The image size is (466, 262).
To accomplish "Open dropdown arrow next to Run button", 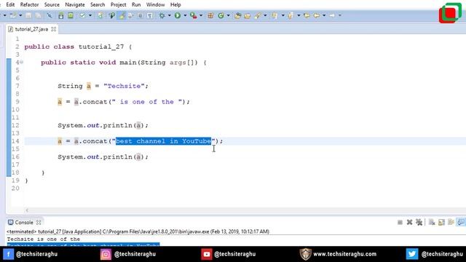I will [185, 15].
